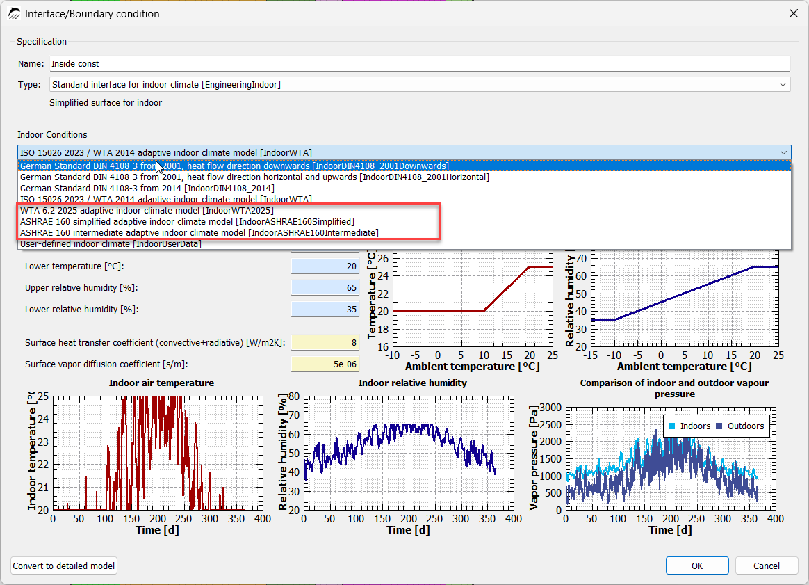The height and width of the screenshot is (585, 809).
Task: Collapse the Indoor Conditions combo box arrow
Action: [783, 153]
